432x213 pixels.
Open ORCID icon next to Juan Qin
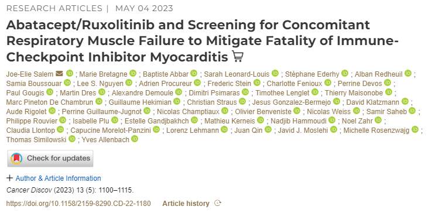coord(268,129)
